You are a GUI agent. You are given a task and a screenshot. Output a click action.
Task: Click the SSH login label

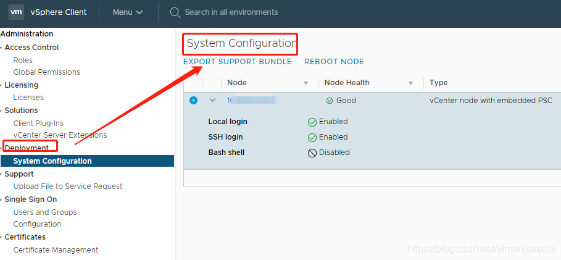click(226, 137)
